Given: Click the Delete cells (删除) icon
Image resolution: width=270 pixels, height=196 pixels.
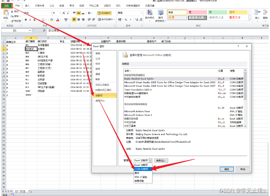Looking at the screenshot, I should 265,12.
